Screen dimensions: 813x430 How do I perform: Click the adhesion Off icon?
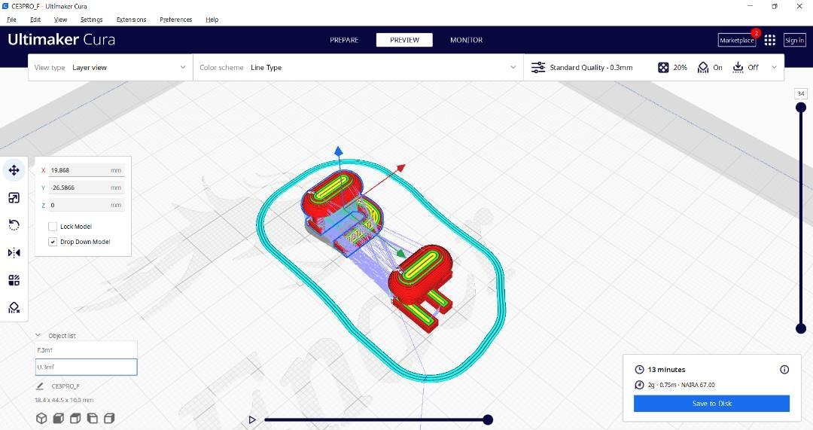click(738, 68)
